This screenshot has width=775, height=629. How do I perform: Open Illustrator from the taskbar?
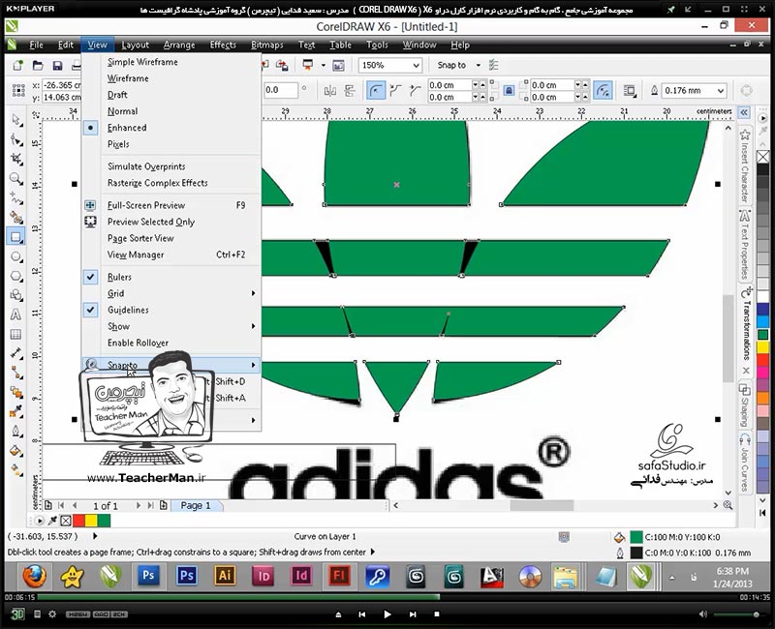point(225,576)
